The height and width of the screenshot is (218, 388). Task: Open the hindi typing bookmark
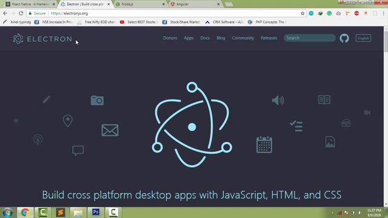(17, 22)
